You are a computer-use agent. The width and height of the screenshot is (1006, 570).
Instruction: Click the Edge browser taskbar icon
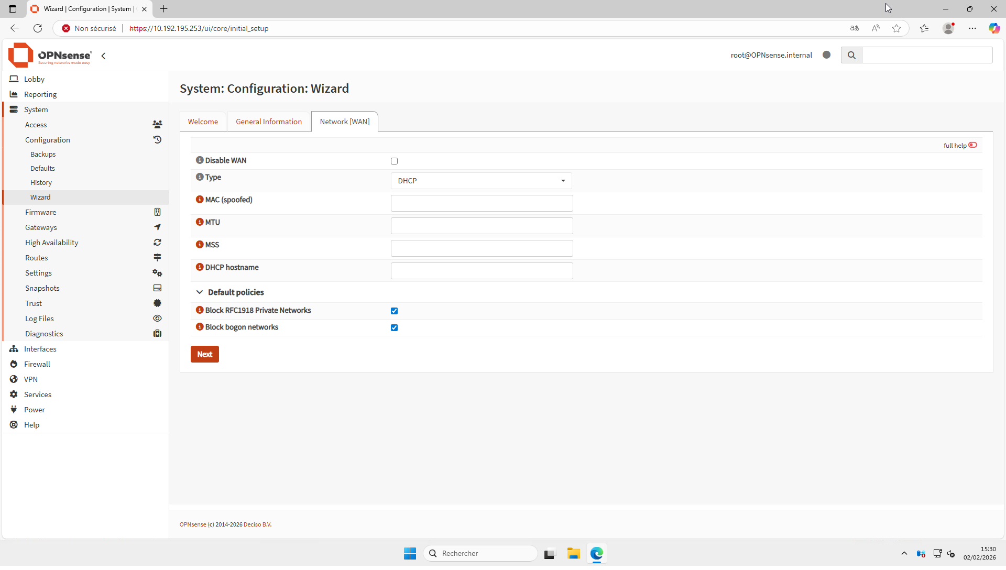point(596,553)
